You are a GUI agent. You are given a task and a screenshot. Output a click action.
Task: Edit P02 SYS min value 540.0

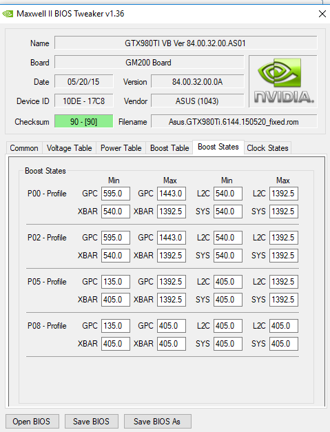click(228, 256)
